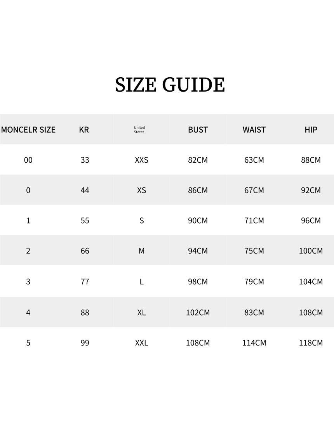Select the 67CM waist value

[254, 190]
